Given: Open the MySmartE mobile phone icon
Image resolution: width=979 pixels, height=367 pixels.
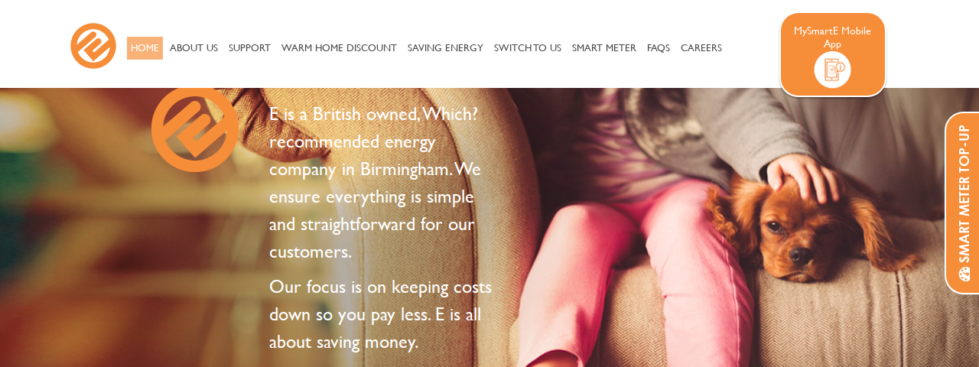Looking at the screenshot, I should point(832,70).
